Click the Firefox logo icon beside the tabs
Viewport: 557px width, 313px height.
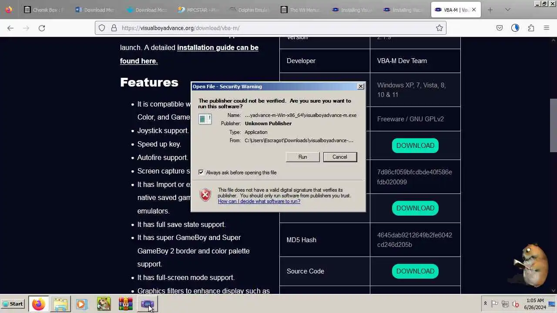pos(9,10)
